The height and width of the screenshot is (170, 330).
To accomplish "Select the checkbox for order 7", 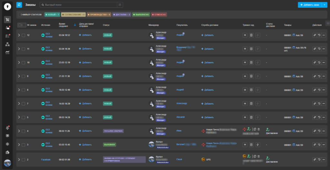I will pos(23,104).
